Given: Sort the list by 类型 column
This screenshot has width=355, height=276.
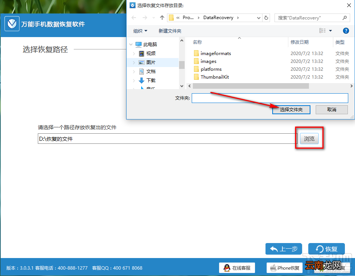Looking at the screenshot, I should pos(340,42).
